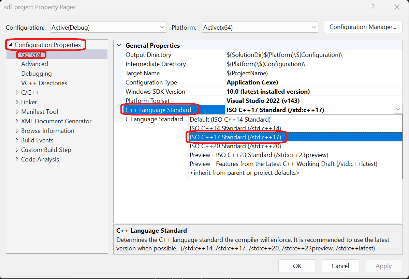The height and width of the screenshot is (279, 409).
Task: Click the help question mark icon
Action: coord(373,7)
